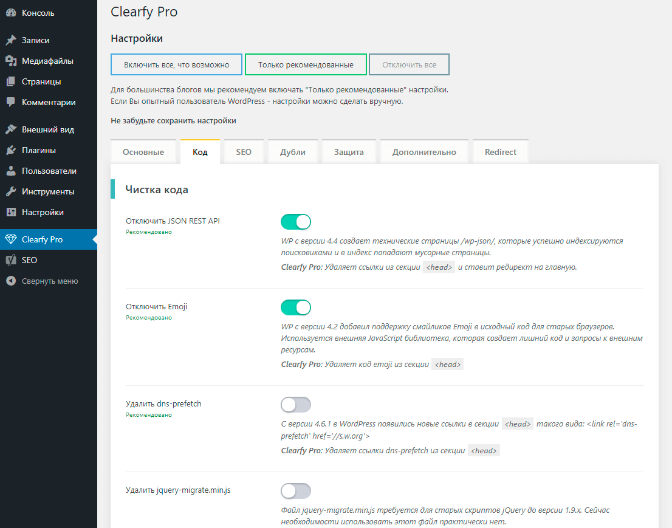Go to Плагины in sidebar
672x528 pixels.
point(49,150)
